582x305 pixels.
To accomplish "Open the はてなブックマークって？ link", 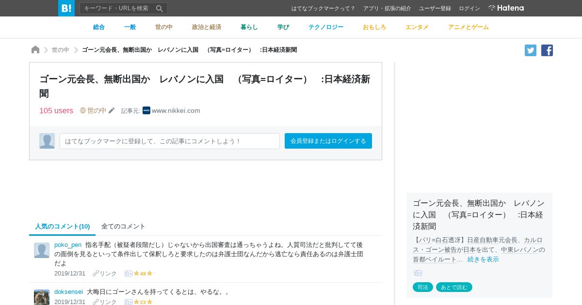I will click(323, 8).
